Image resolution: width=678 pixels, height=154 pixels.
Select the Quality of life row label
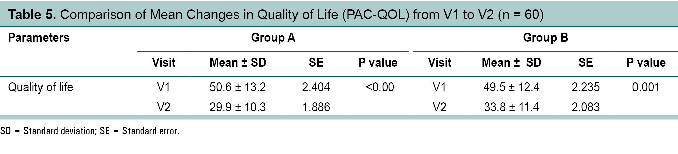tap(40, 87)
